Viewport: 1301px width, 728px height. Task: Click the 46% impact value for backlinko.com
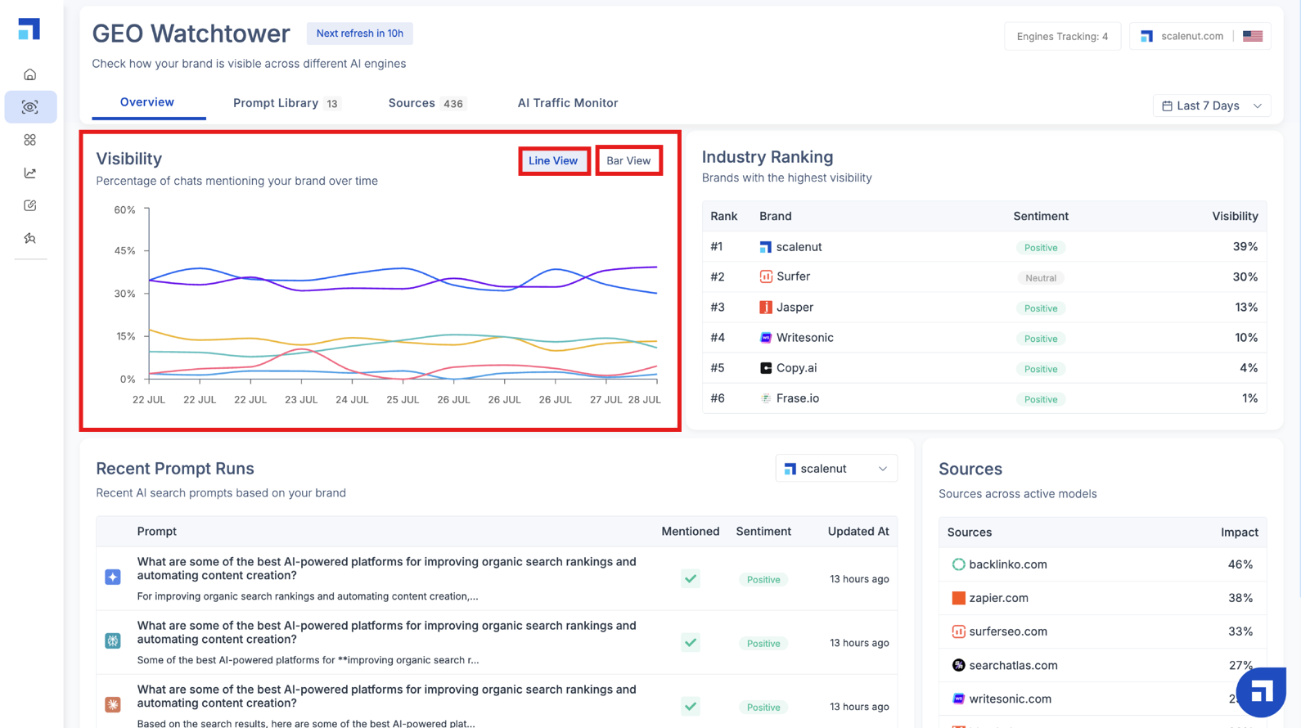(1240, 564)
